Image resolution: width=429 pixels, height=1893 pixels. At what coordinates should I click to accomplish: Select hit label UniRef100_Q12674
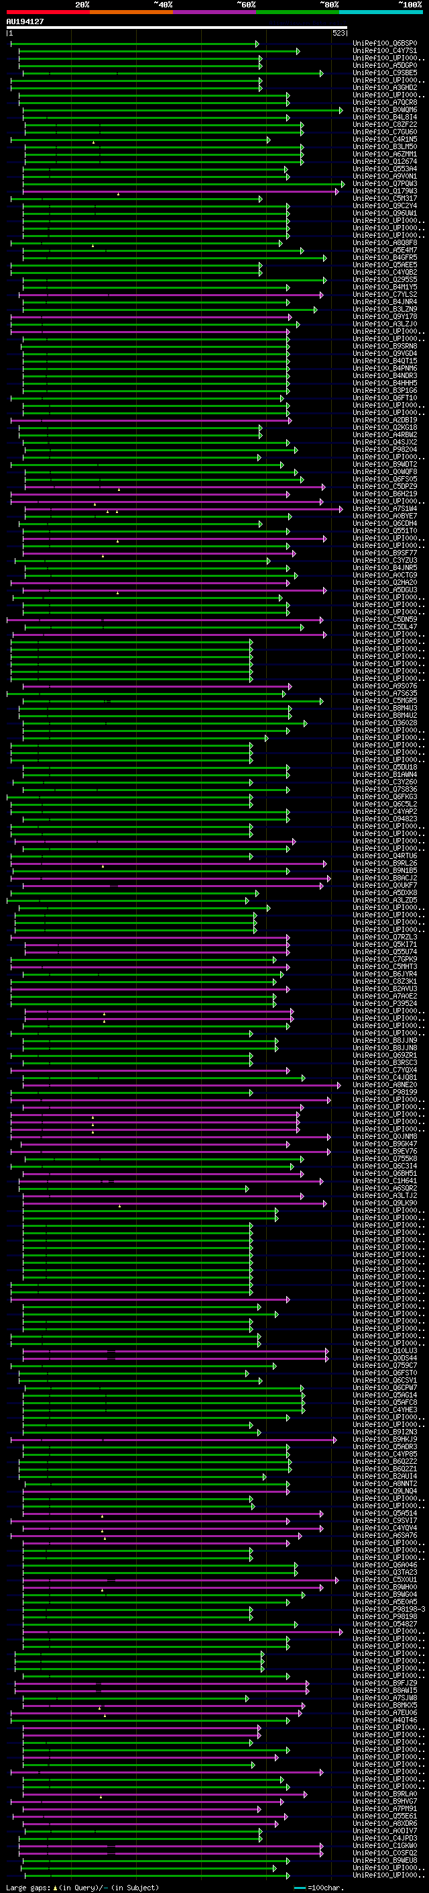click(385, 161)
